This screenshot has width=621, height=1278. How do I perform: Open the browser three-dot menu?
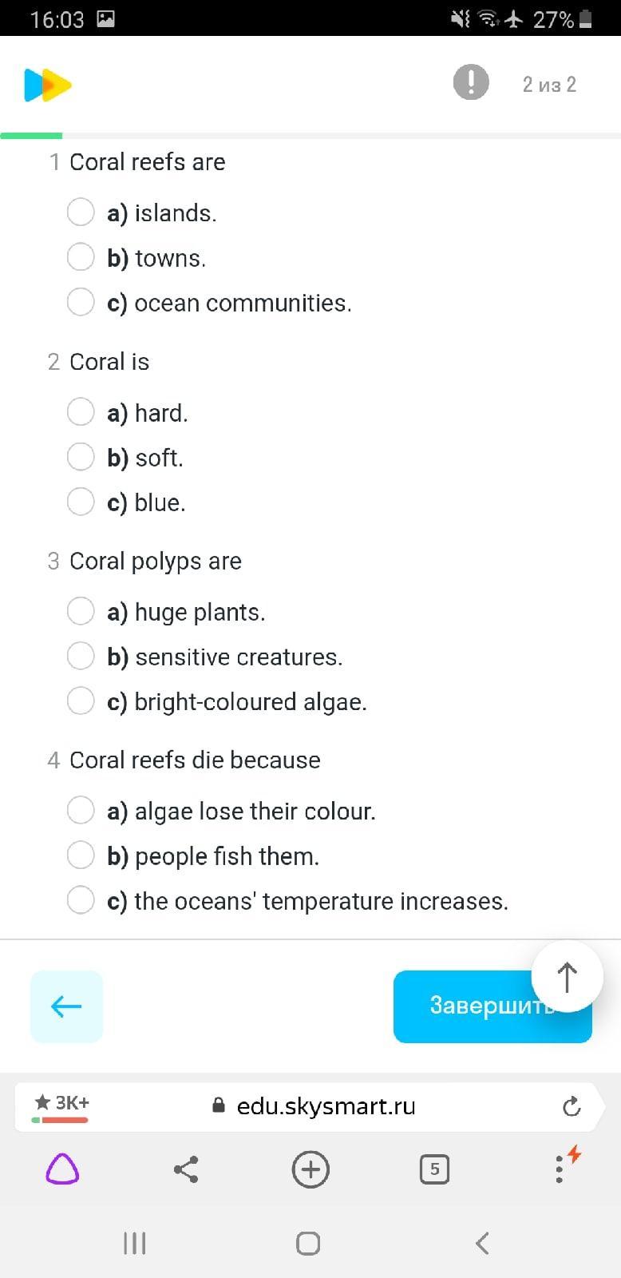point(559,1170)
